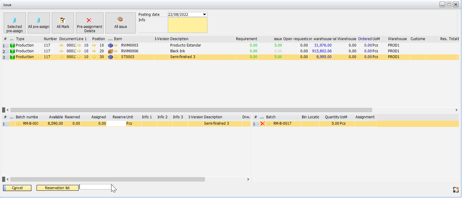Click the green production icon in RWM0006 row
This screenshot has height=198, width=462.
(x=12, y=51)
